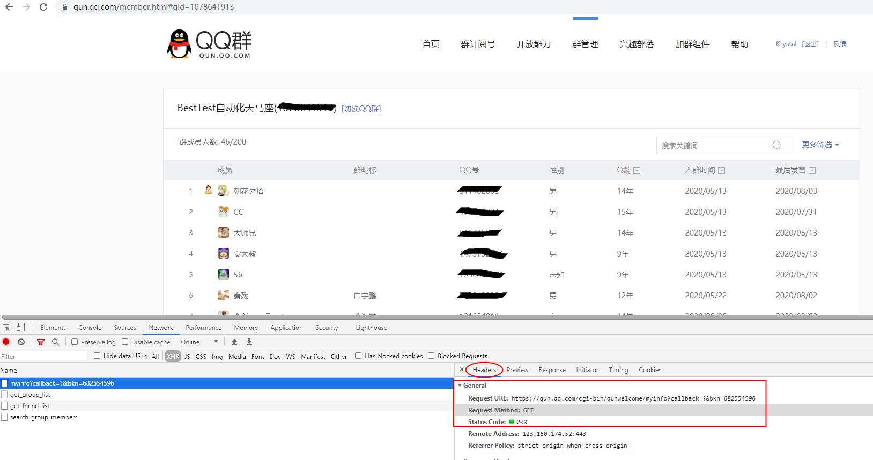Filter requests by XHR type
Viewport: 873px width, 460px height.
(x=173, y=356)
